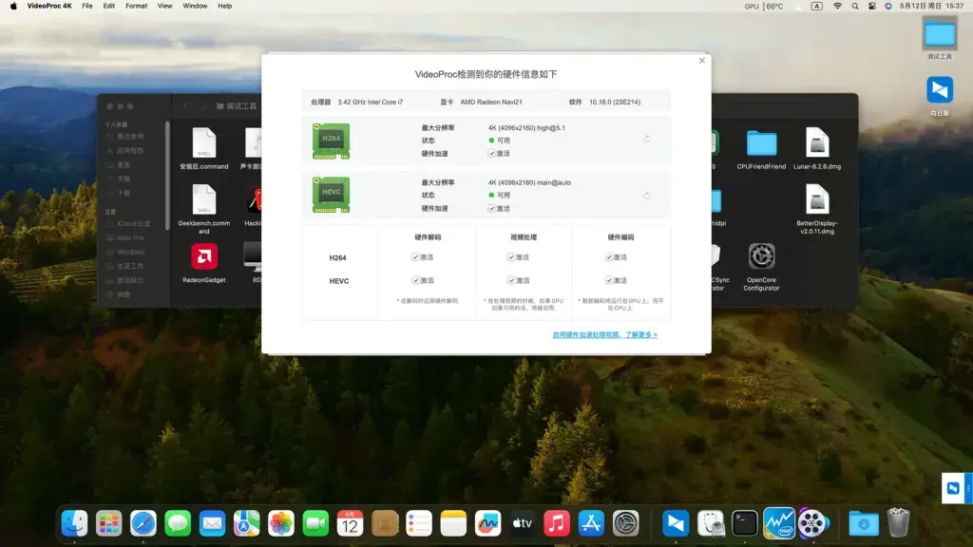Screen dimensions: 973x547
Task: Open Terminal from the Dock
Action: pyautogui.click(x=744, y=523)
